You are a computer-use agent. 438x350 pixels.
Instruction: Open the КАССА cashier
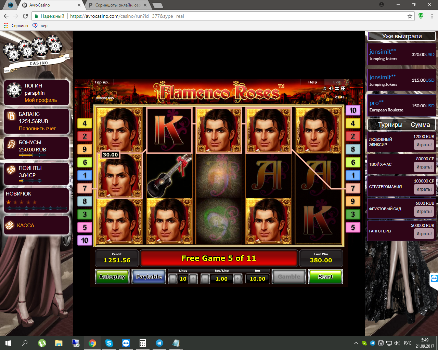point(36,225)
